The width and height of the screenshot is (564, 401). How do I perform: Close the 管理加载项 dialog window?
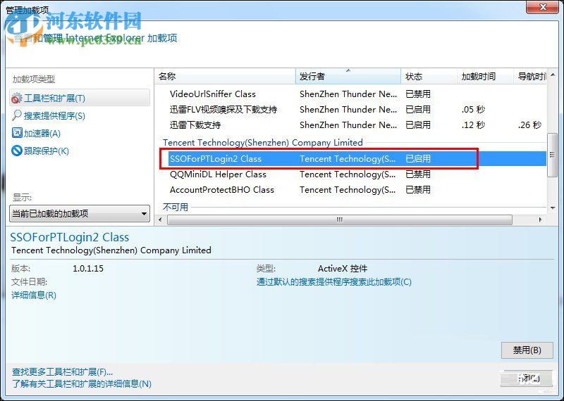tap(543, 7)
